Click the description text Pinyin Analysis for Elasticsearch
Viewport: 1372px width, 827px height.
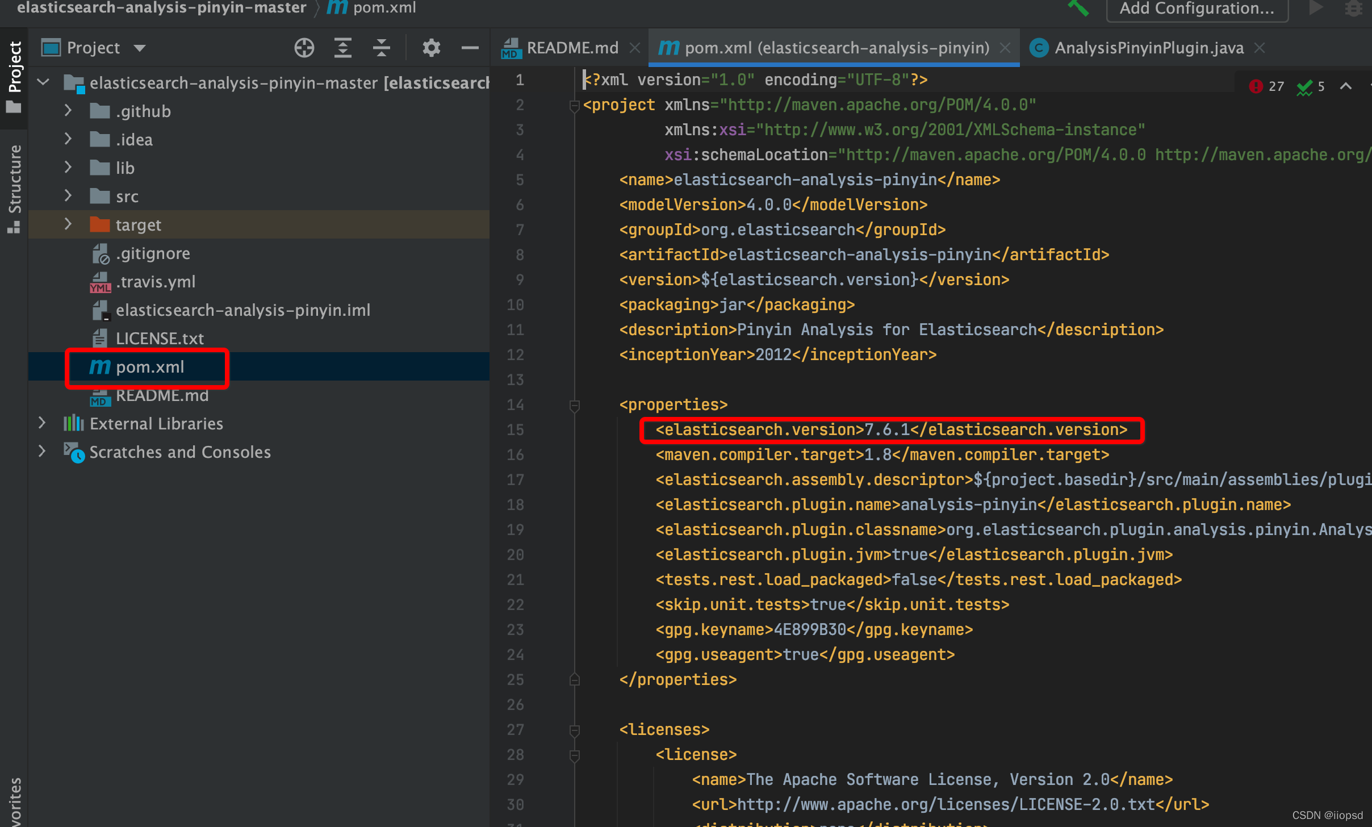click(887, 330)
